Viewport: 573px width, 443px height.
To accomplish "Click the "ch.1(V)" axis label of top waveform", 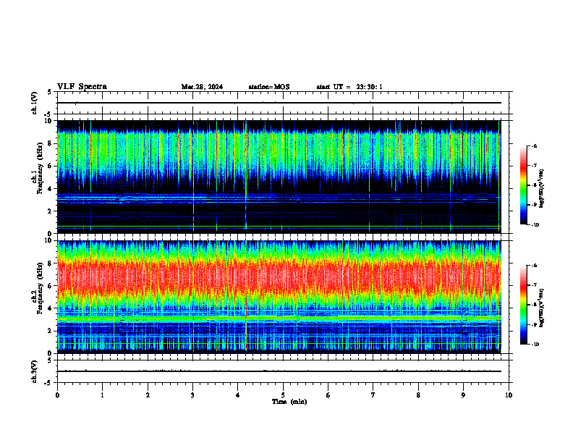I will point(34,103).
